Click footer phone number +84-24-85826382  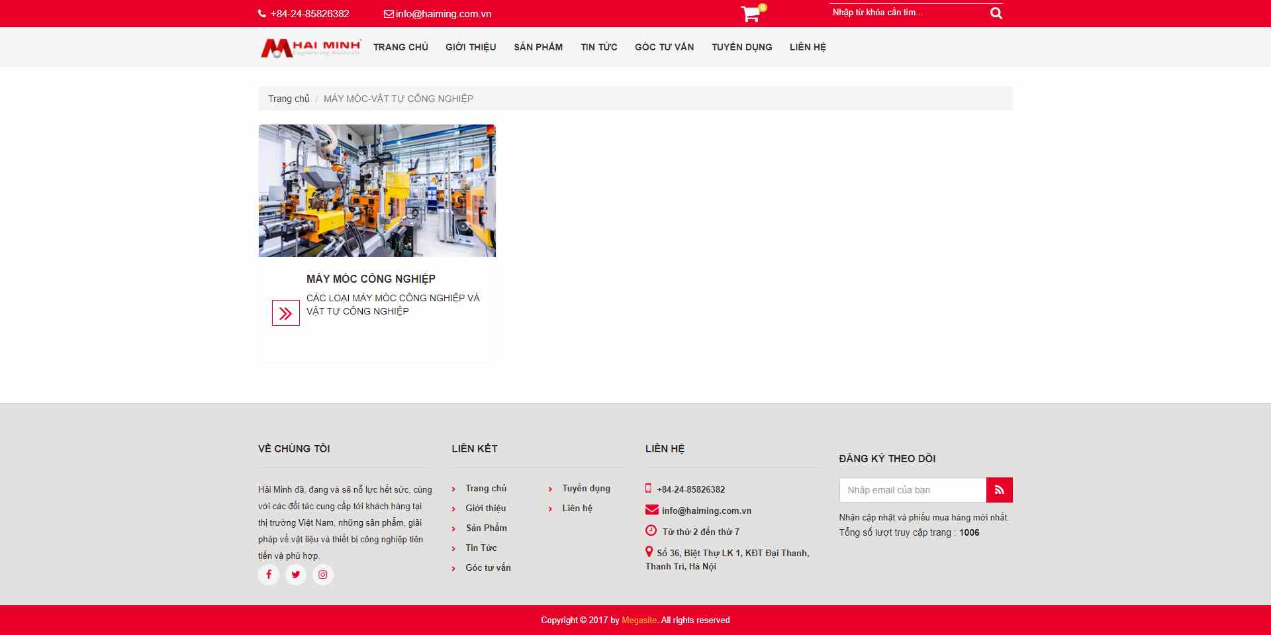coord(691,489)
